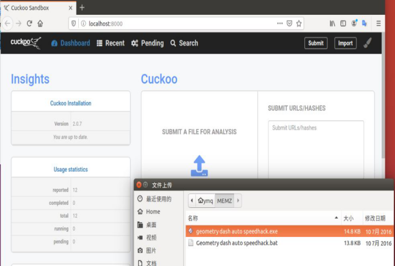Open Recently used in file dialog sidebar
The width and height of the screenshot is (395, 266).
point(159,199)
